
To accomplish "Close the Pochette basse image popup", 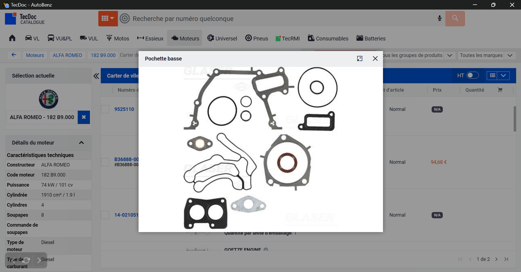I will point(375,58).
